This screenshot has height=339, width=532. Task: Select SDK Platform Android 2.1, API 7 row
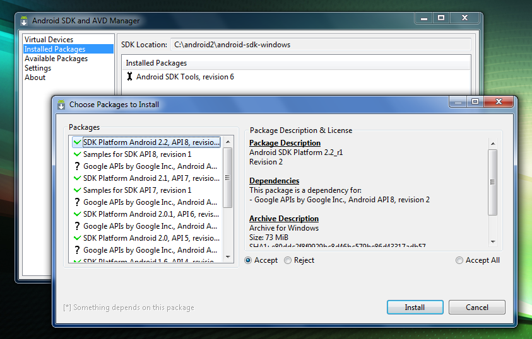click(x=146, y=178)
